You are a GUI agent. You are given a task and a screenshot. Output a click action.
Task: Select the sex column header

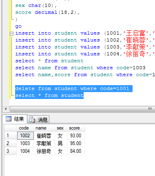tap(61, 128)
